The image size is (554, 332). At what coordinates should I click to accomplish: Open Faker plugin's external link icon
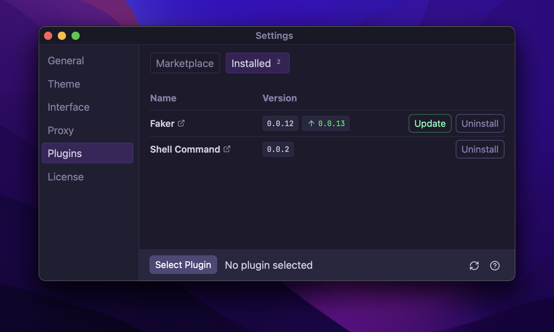pyautogui.click(x=181, y=123)
